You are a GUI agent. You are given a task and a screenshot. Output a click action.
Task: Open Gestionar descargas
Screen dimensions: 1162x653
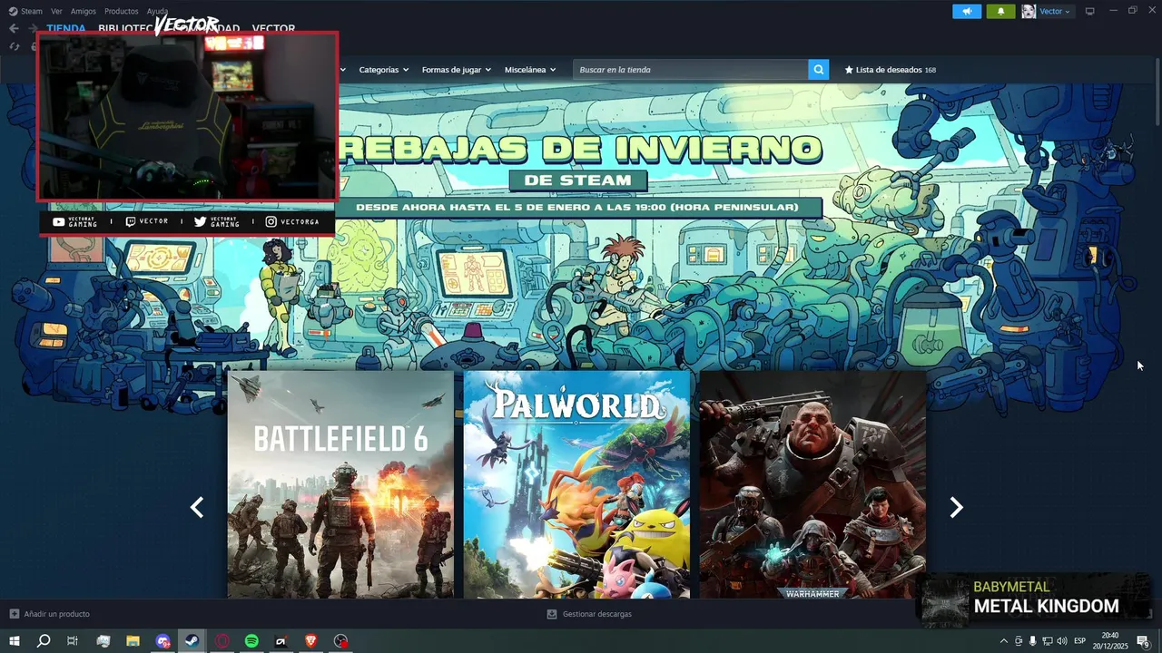pos(589,614)
